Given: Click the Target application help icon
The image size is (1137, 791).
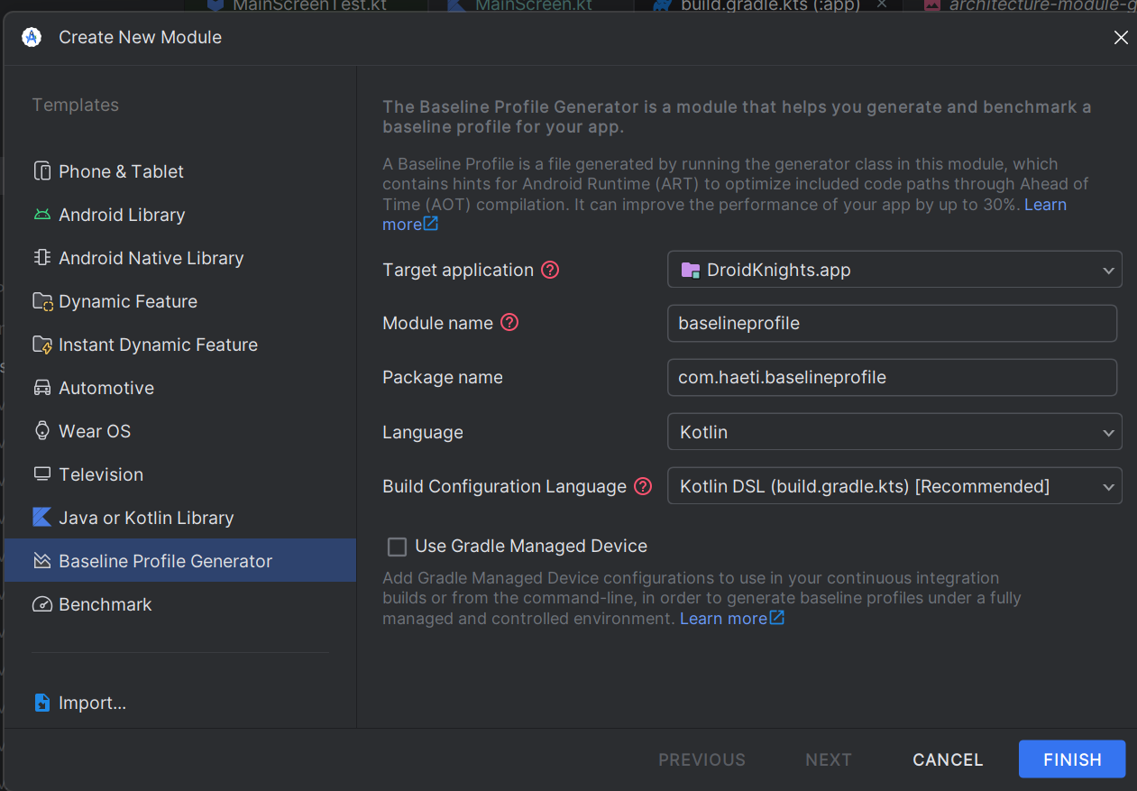Looking at the screenshot, I should tap(550, 270).
